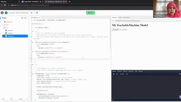The width and height of the screenshot is (181, 102).
Task: Click the new folder icon in the Files panel
Action: click(25, 18)
